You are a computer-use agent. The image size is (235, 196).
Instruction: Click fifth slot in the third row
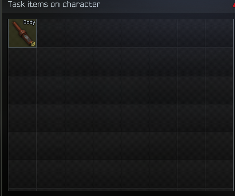135,90
